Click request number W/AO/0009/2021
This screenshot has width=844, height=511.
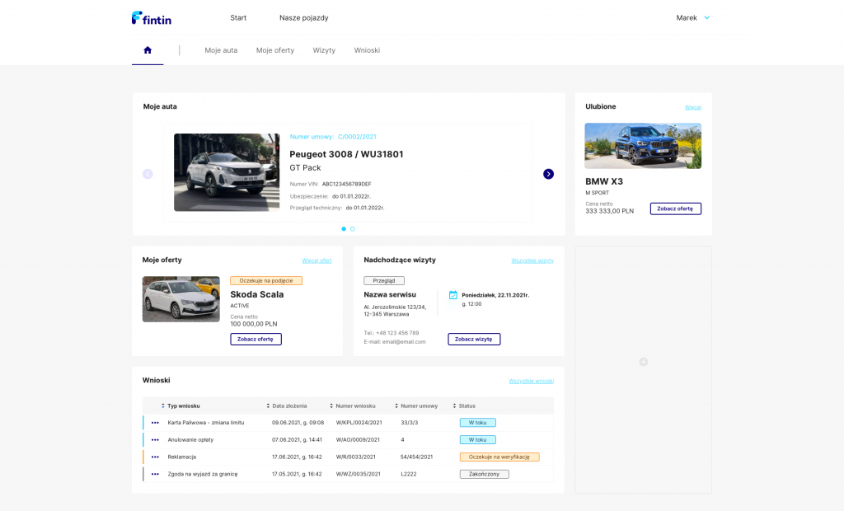(358, 440)
